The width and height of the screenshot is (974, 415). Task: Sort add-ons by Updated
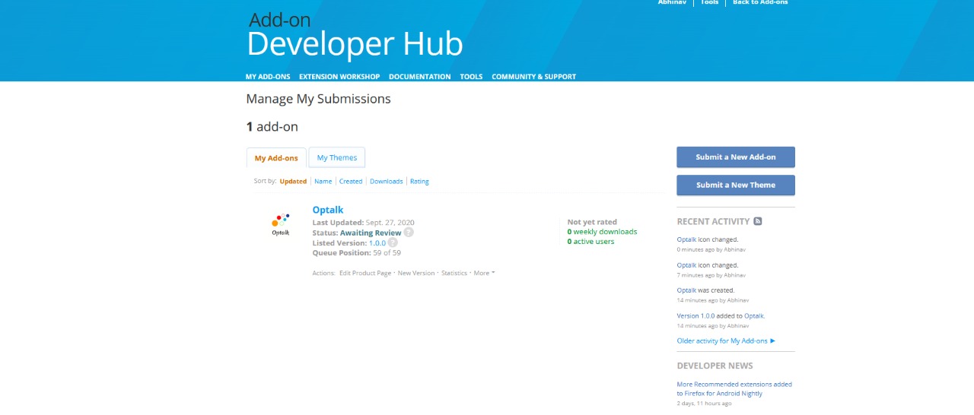coord(293,182)
